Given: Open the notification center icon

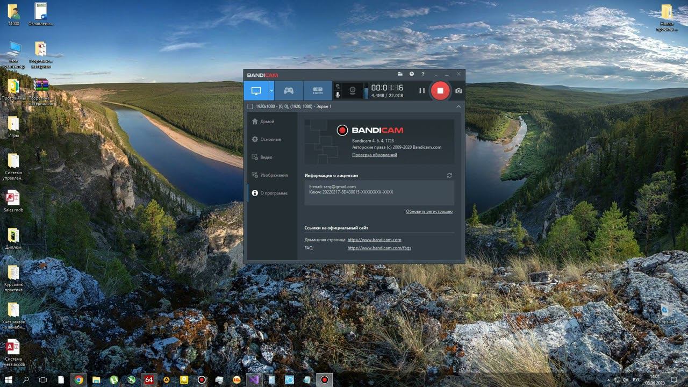Looking at the screenshot, I should coord(675,380).
